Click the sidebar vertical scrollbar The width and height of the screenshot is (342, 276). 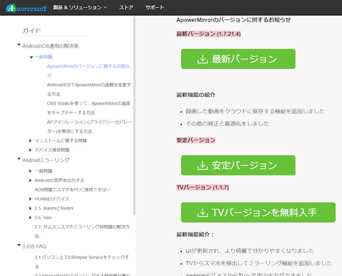135,116
